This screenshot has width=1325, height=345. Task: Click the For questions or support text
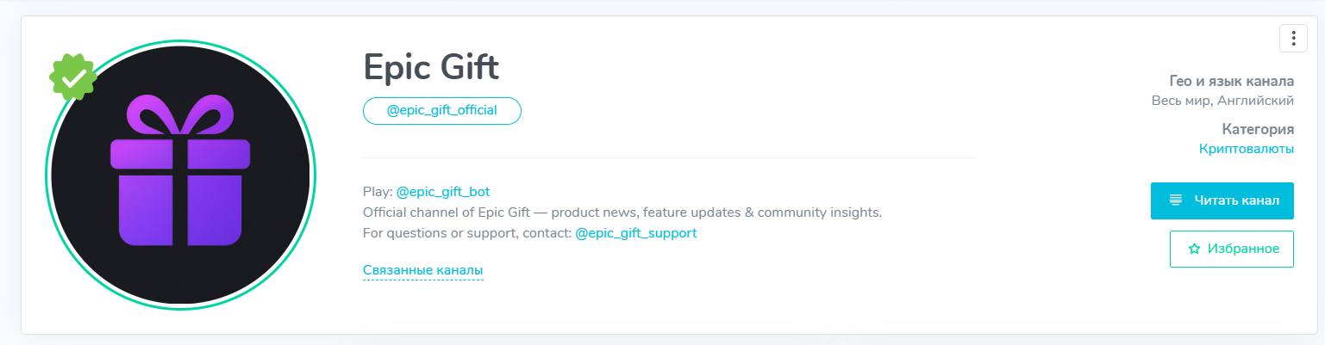[467, 232]
